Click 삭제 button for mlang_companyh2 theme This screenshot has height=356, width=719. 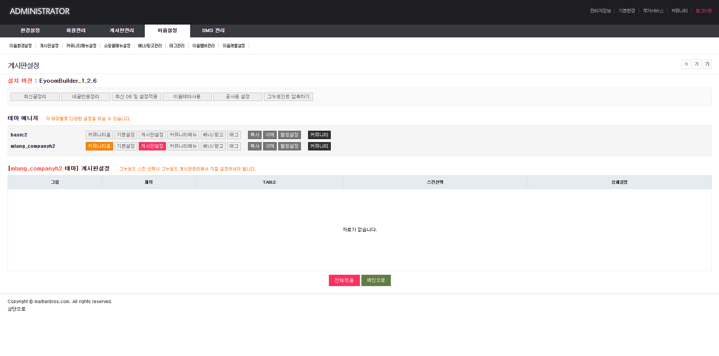[270, 146]
